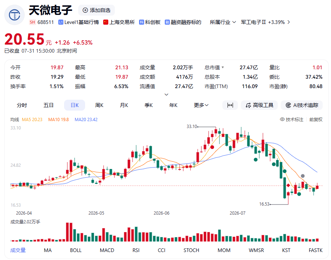Click the 融资融券标的 label
The width and height of the screenshot is (331, 260).
186,22
